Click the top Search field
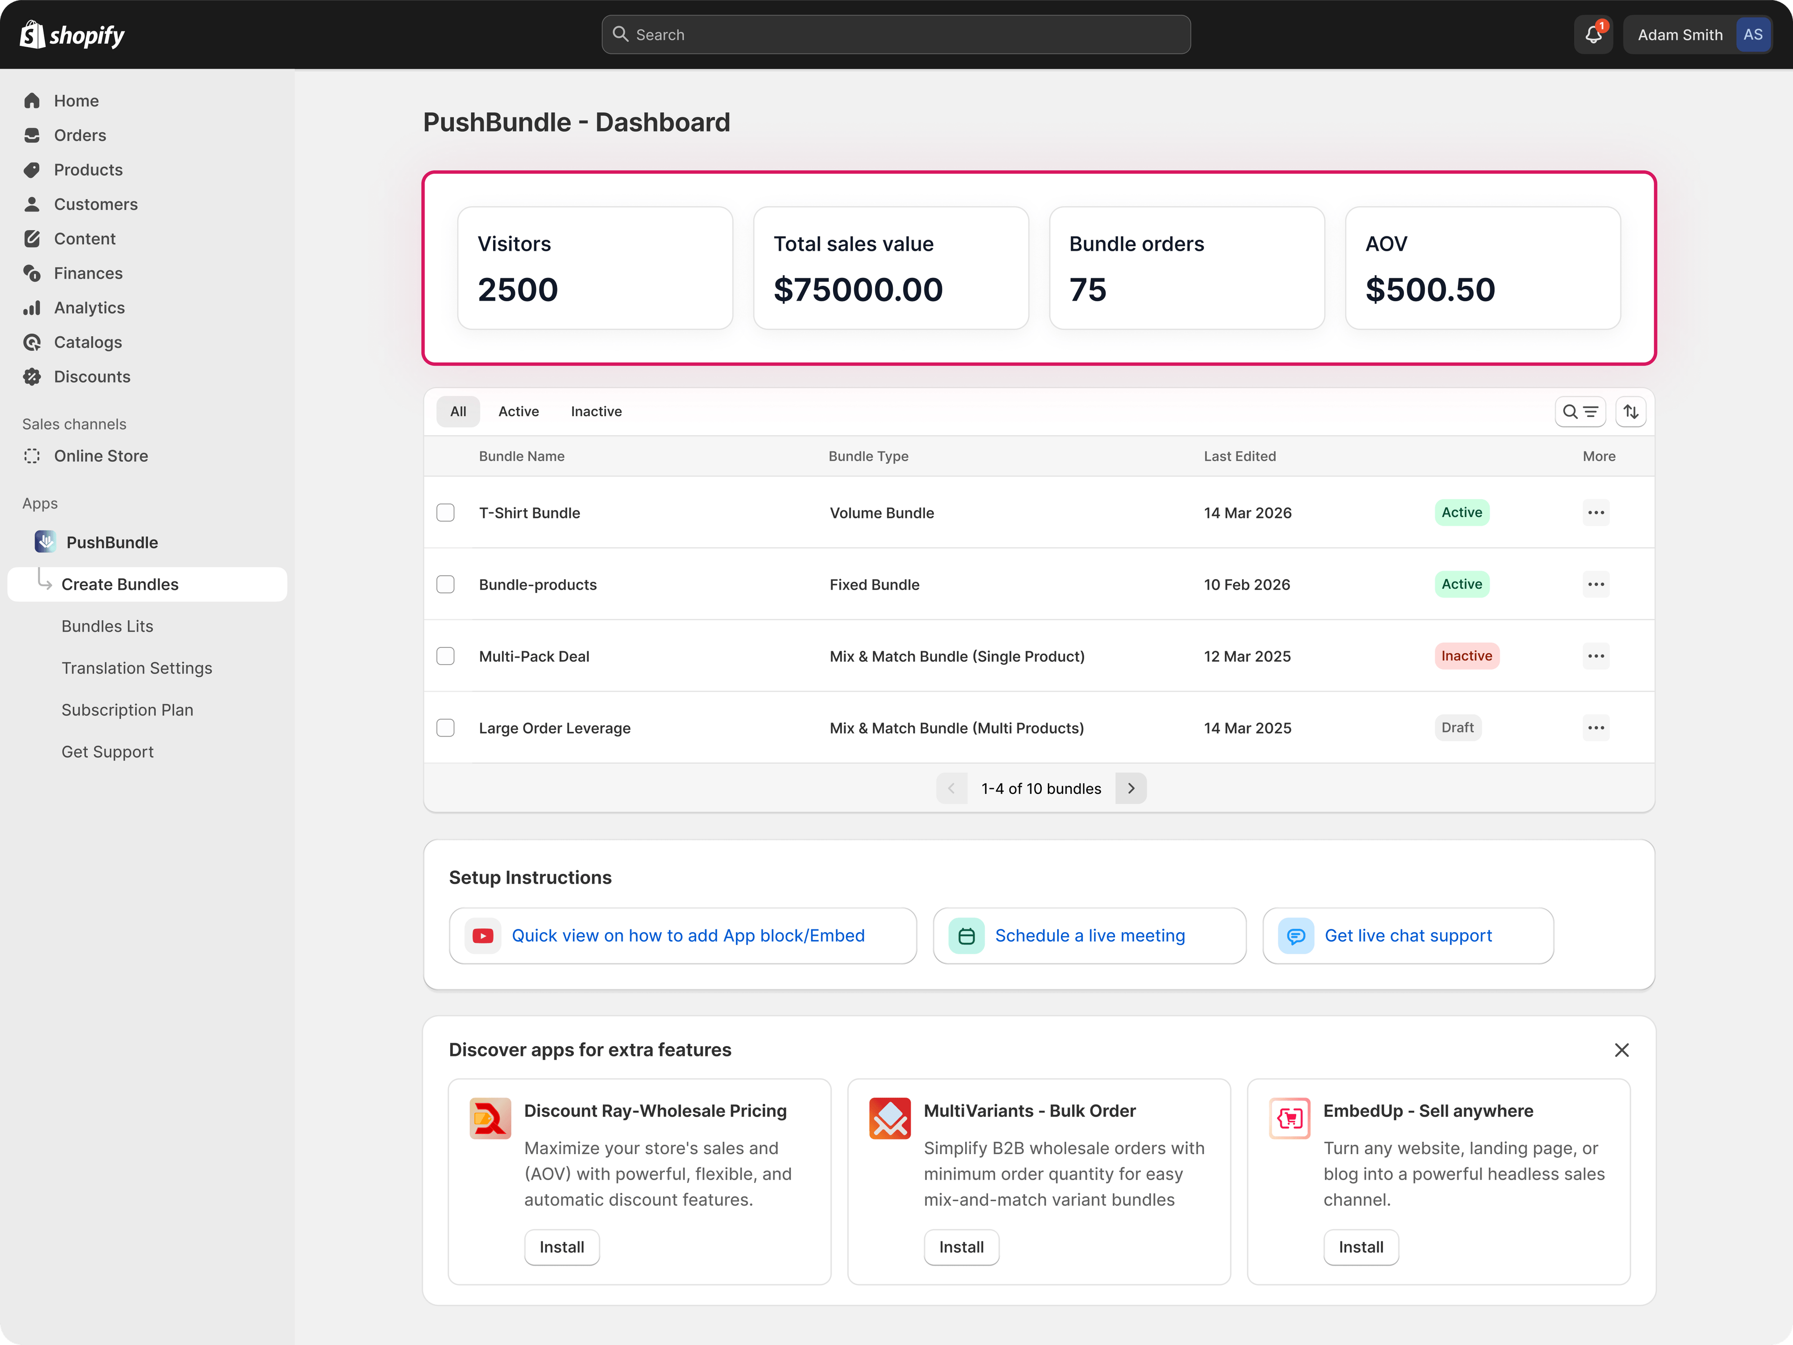The height and width of the screenshot is (1345, 1793). pyautogui.click(x=896, y=35)
